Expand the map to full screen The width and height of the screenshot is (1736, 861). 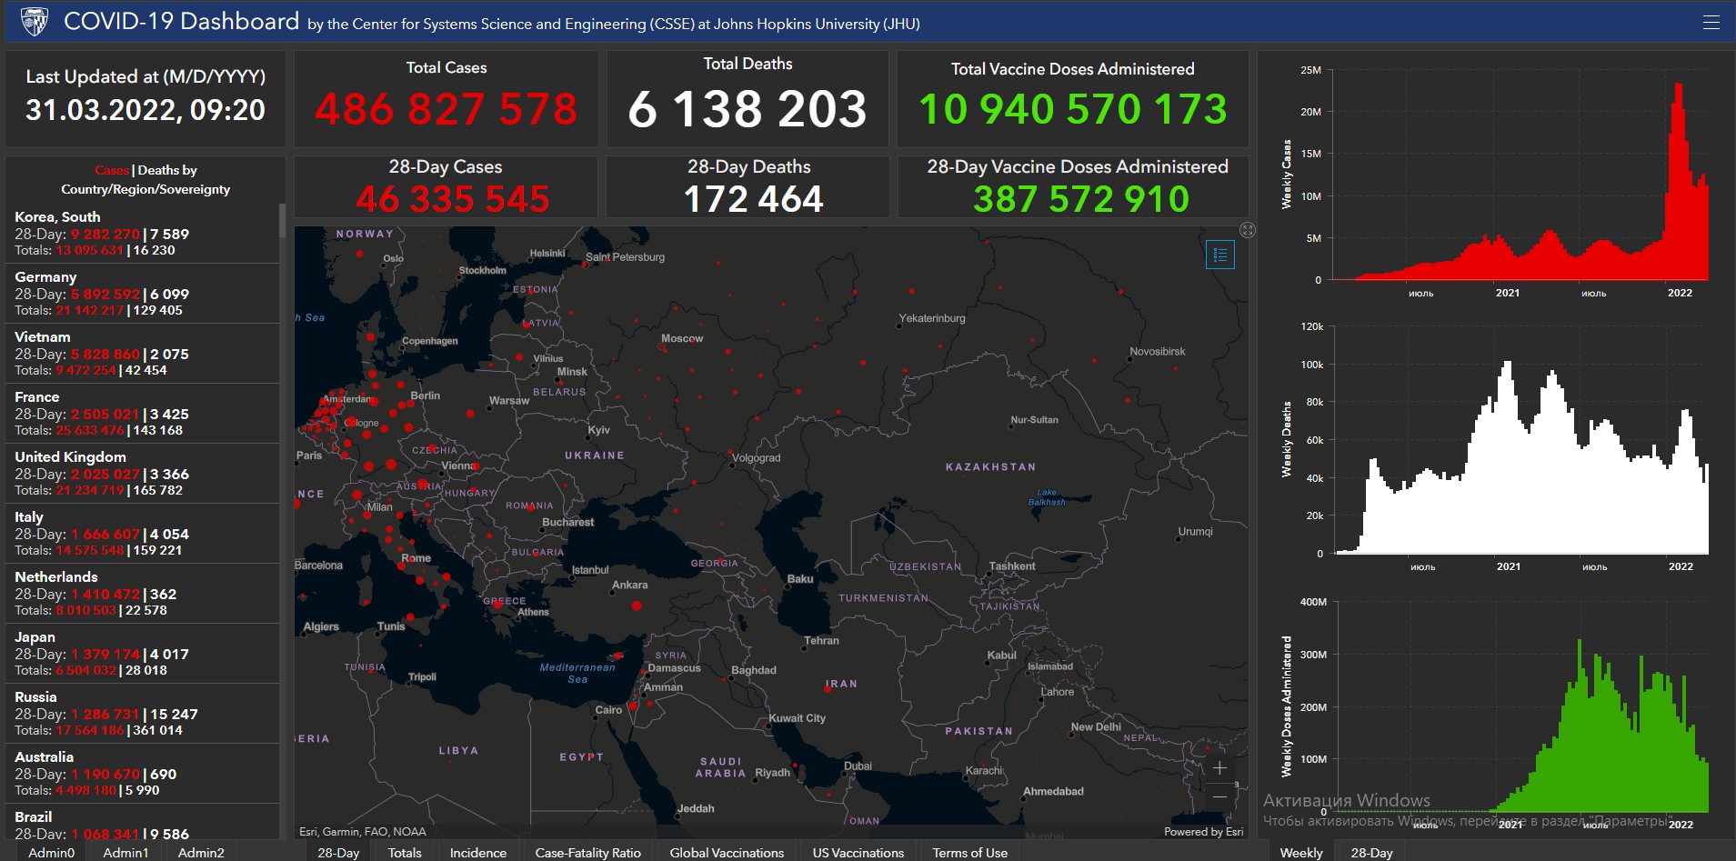click(1248, 230)
